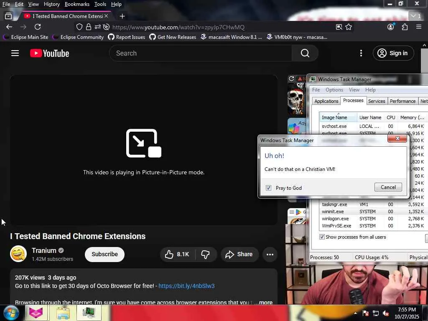Screen dimensions: 428x321
Task: Switch to the Services tab in Task Manager
Action: tap(377, 101)
